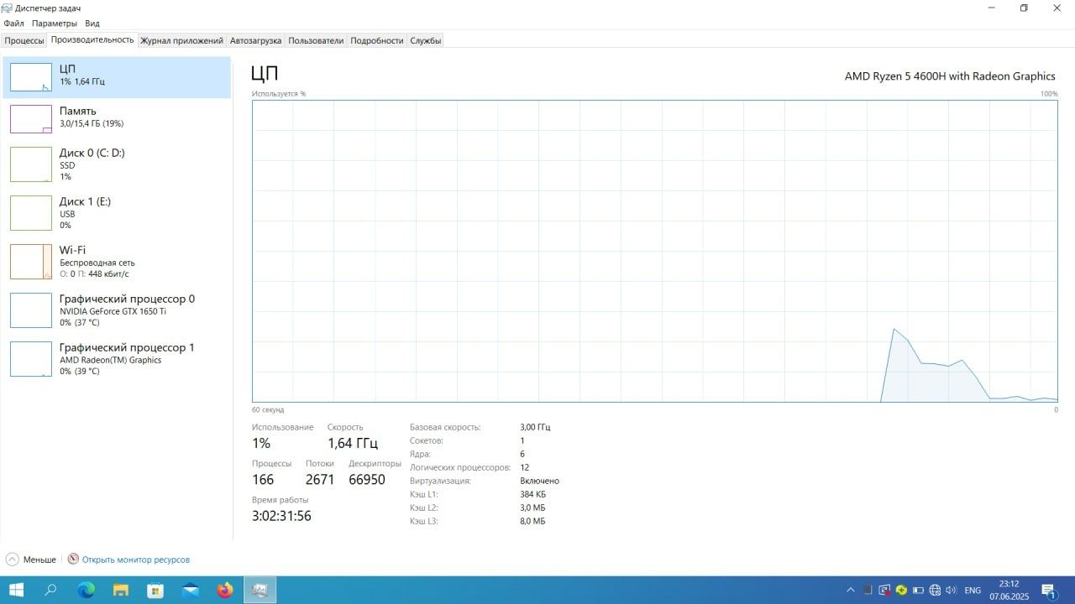Open resource monitor via Открыть монитор ресурсов

[x=128, y=560]
